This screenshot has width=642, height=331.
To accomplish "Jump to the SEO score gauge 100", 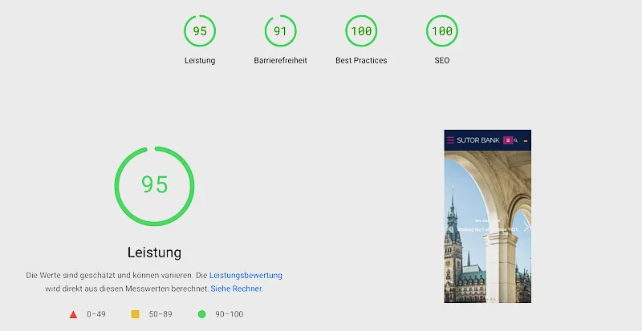I will pyautogui.click(x=442, y=30).
